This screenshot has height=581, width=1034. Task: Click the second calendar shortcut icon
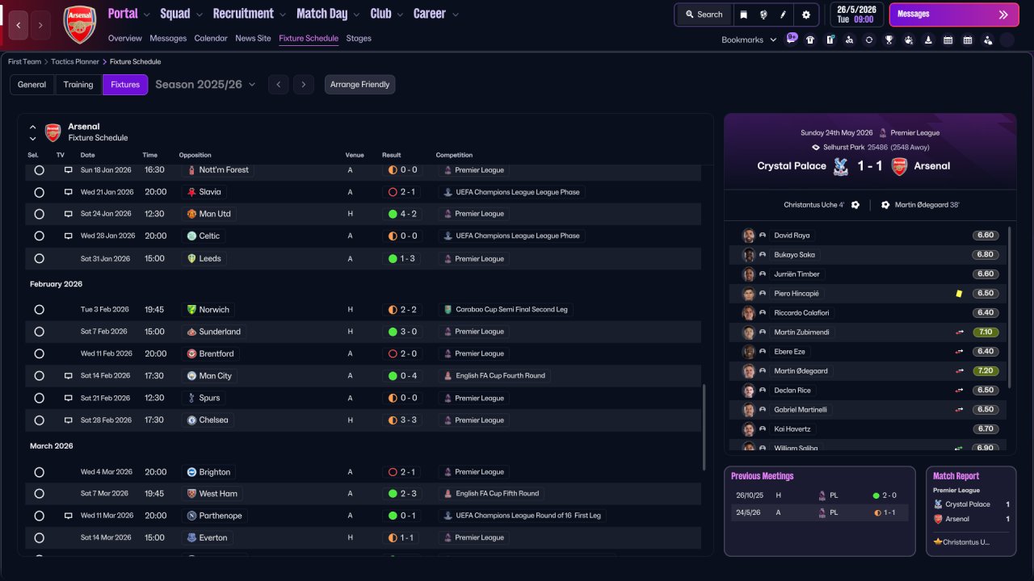[x=968, y=40]
